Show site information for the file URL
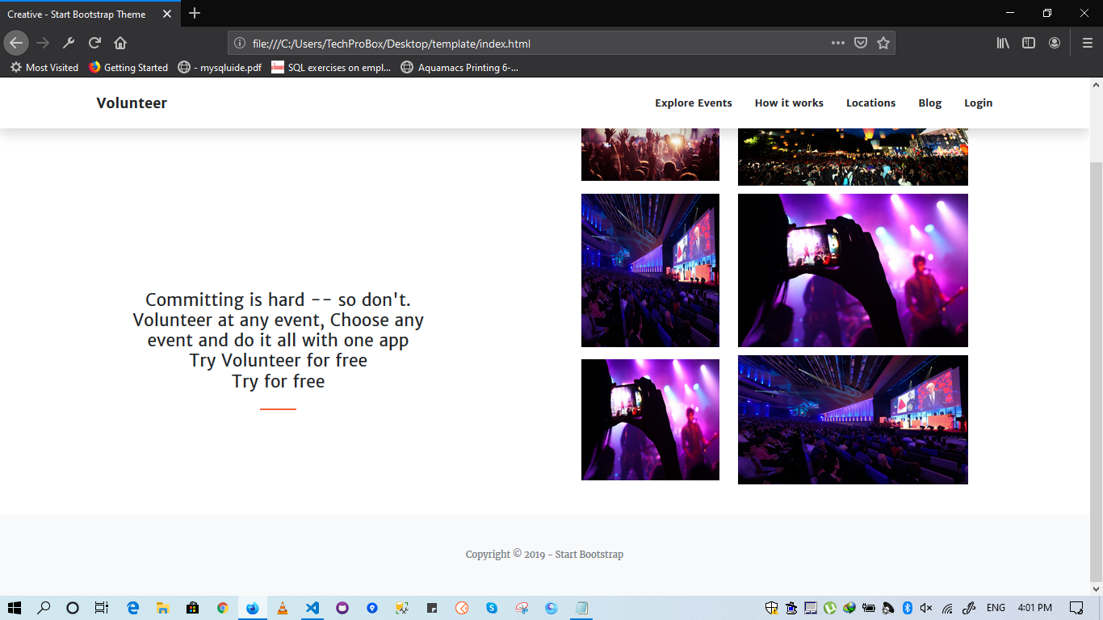This screenshot has height=620, width=1103. coord(239,44)
